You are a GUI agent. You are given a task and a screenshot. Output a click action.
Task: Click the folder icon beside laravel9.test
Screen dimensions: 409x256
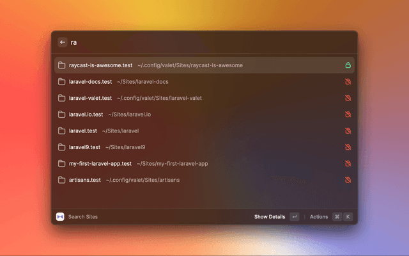coord(62,147)
